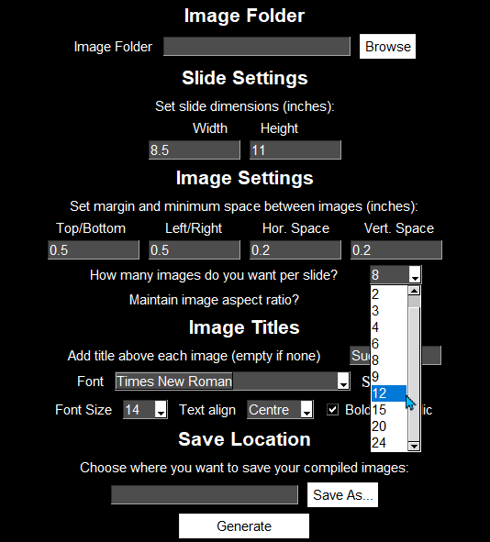Toggle the Bold checkbox
Image resolution: width=490 pixels, height=542 pixels.
pos(332,410)
